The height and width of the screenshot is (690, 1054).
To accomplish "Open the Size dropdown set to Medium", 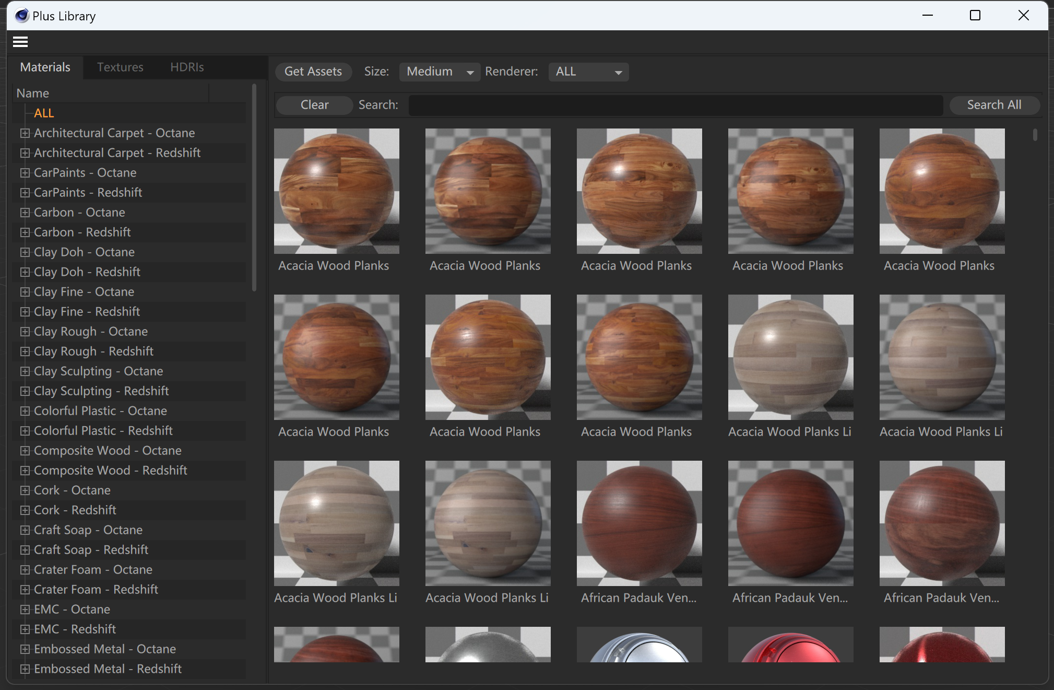I will (440, 72).
